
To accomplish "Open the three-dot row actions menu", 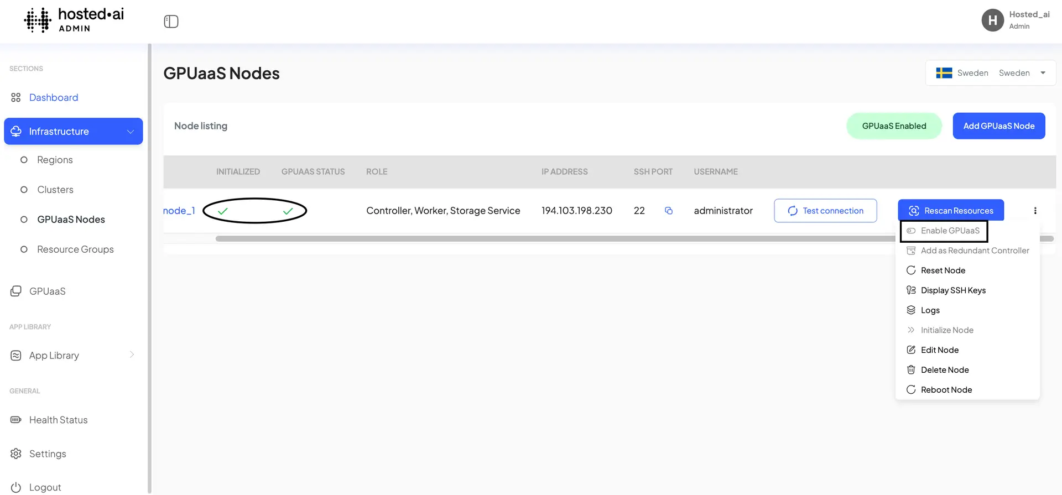I will tap(1035, 211).
